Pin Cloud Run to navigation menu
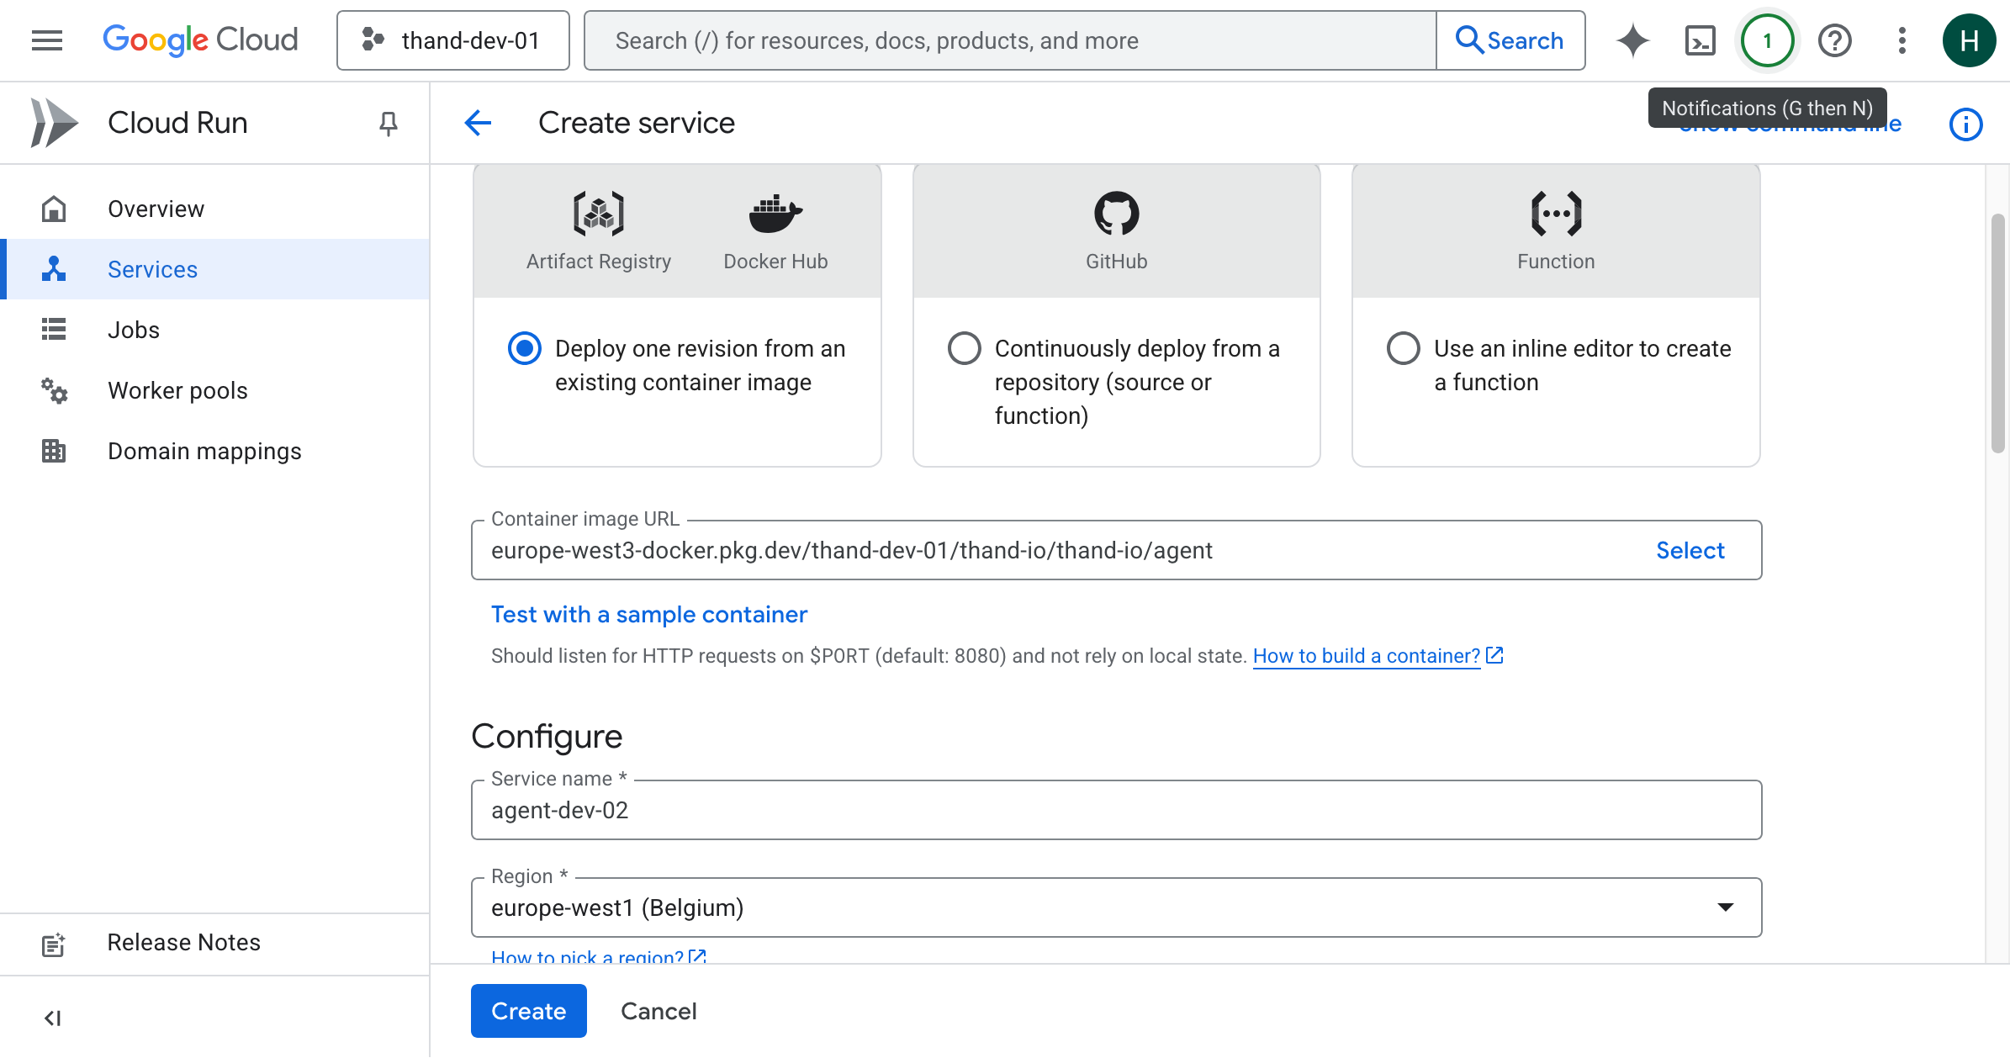This screenshot has width=2010, height=1058. click(388, 124)
